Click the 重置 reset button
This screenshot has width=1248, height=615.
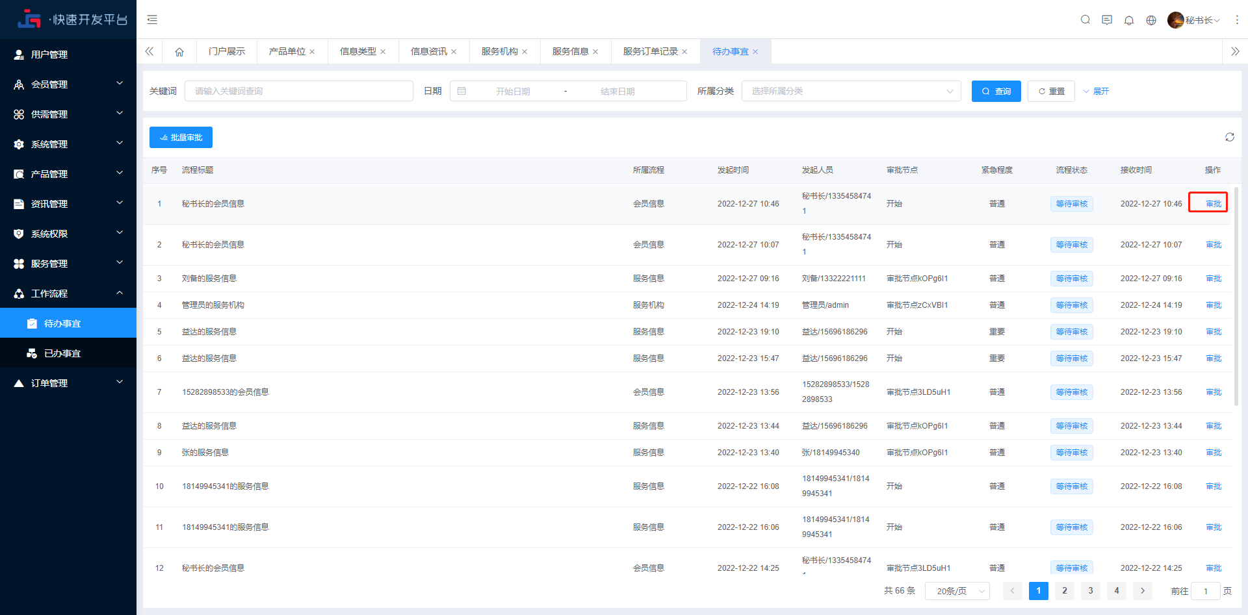point(1051,91)
